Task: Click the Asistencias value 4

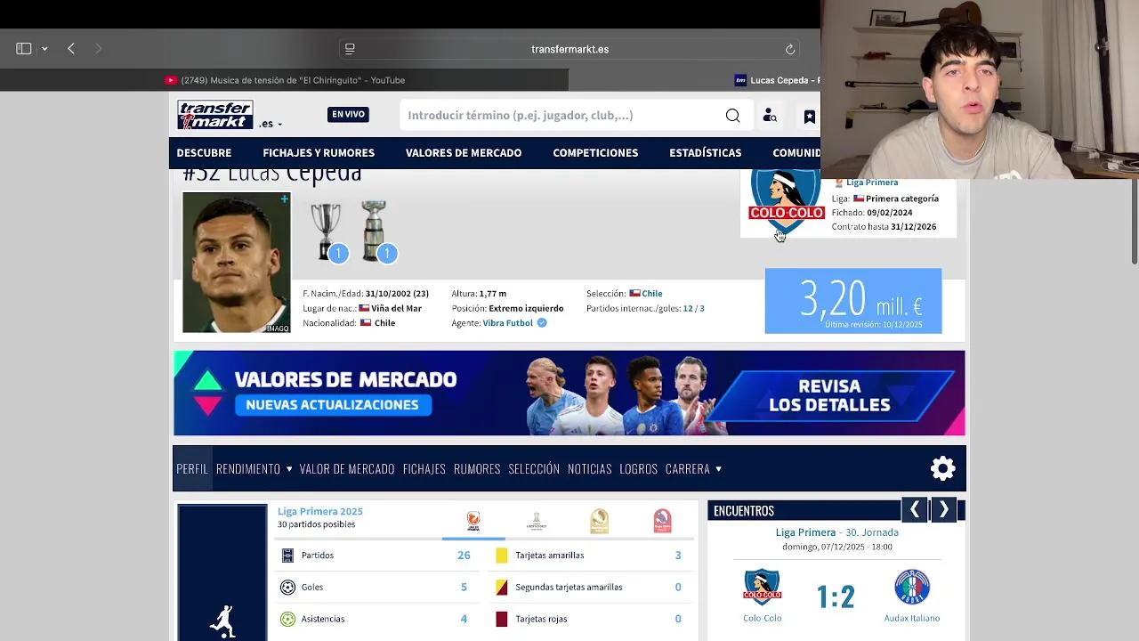Action: pyautogui.click(x=464, y=619)
